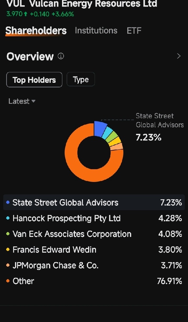Switch to the Type view toggle
Image resolution: width=188 pixels, height=322 pixels.
click(81, 80)
